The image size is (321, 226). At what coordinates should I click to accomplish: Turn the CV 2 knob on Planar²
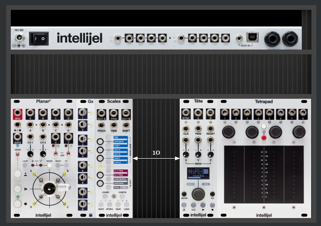[x=43, y=153]
